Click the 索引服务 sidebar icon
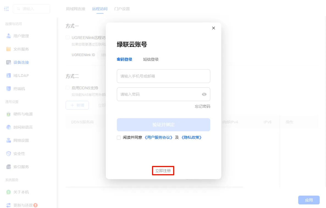Image resolution: width=326 pixels, height=208 pixels. coord(9,167)
